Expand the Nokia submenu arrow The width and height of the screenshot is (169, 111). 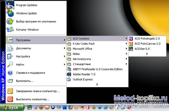point(126,54)
